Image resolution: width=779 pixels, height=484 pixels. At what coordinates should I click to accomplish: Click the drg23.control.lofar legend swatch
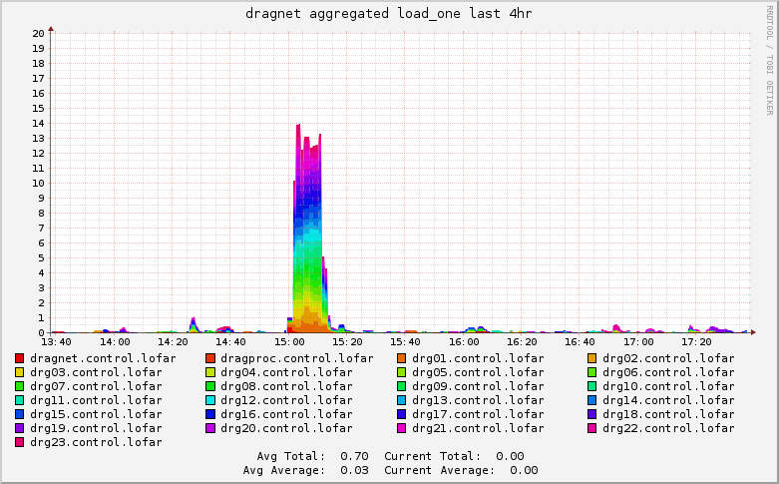[x=19, y=442]
